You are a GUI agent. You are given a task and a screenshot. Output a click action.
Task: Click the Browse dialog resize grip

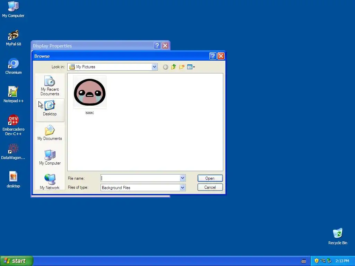[x=223, y=192]
